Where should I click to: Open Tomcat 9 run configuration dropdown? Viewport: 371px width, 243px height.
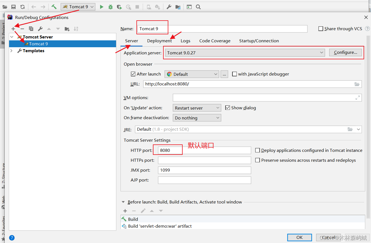coord(78,7)
